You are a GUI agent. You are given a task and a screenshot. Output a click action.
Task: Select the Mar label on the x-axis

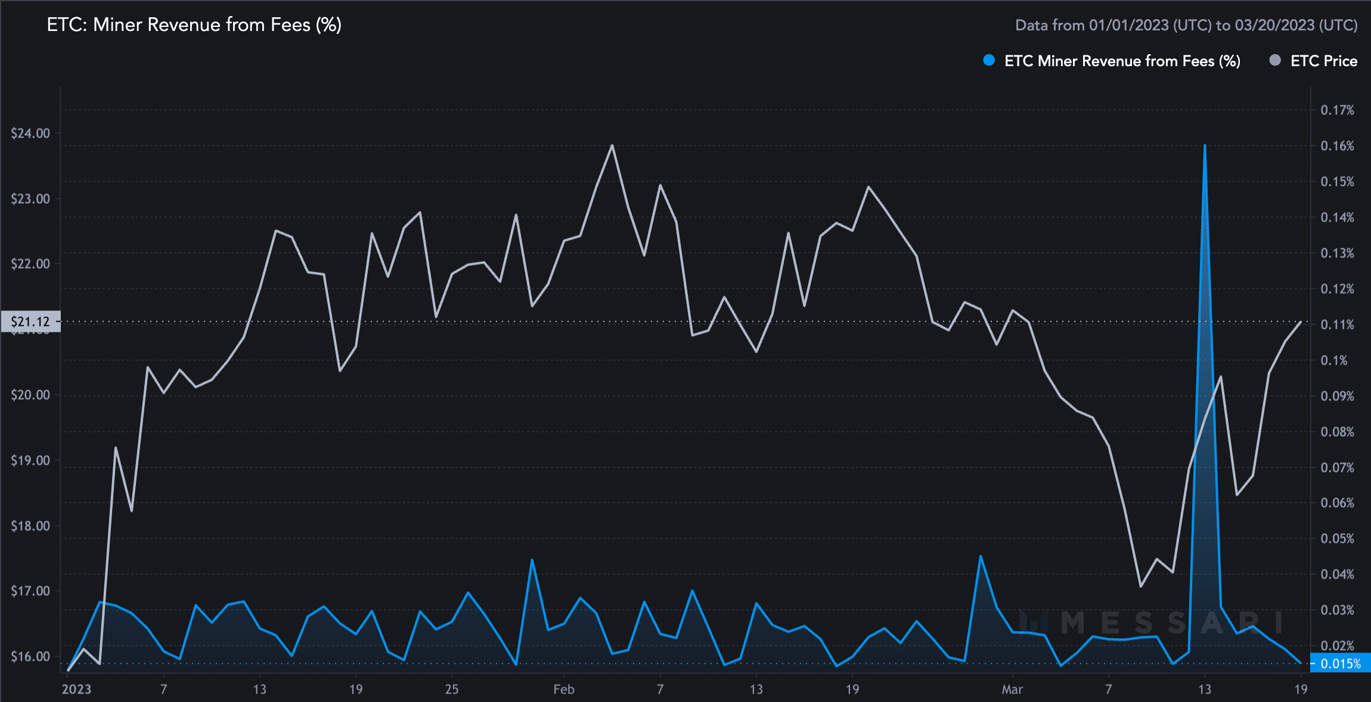point(1013,689)
